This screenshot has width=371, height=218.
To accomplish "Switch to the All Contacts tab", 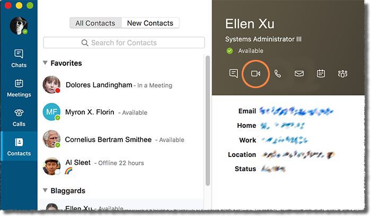I will pyautogui.click(x=95, y=23).
